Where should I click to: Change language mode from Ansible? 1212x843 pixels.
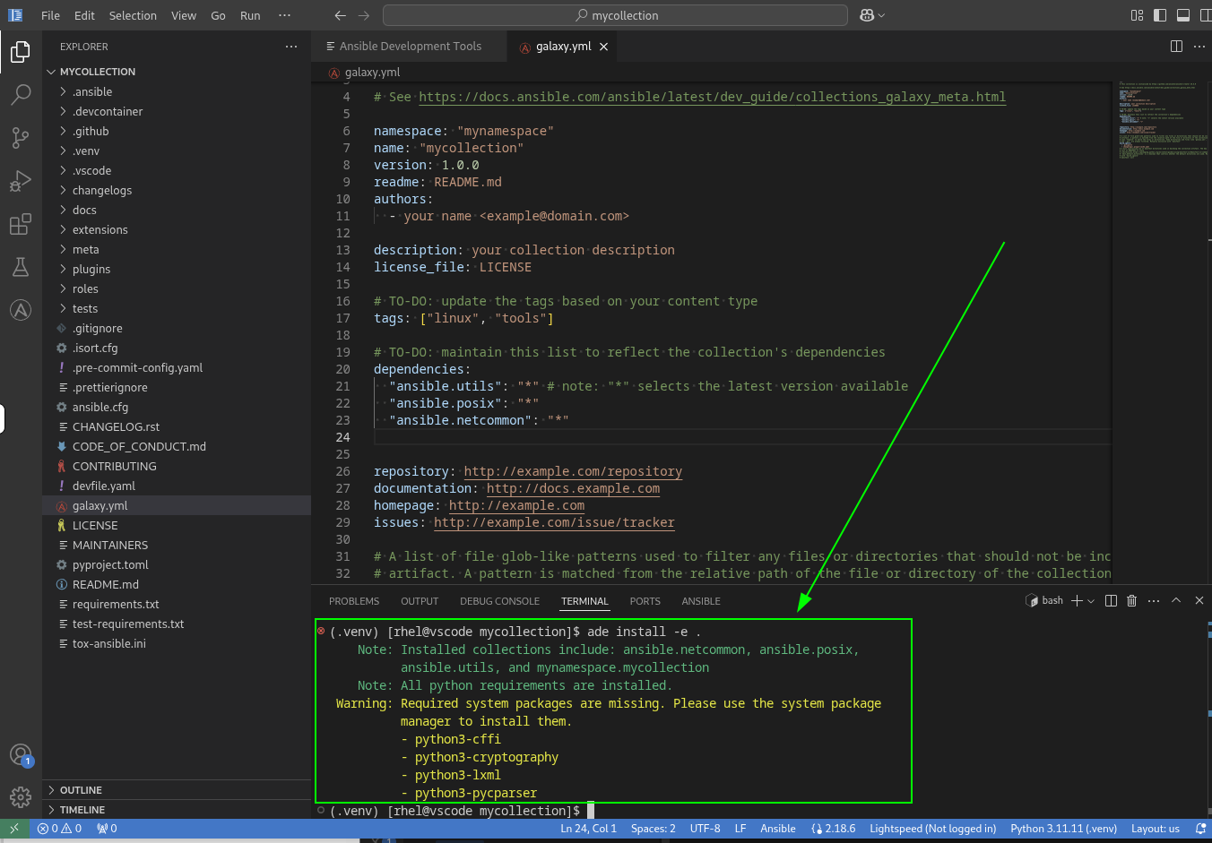tap(777, 829)
